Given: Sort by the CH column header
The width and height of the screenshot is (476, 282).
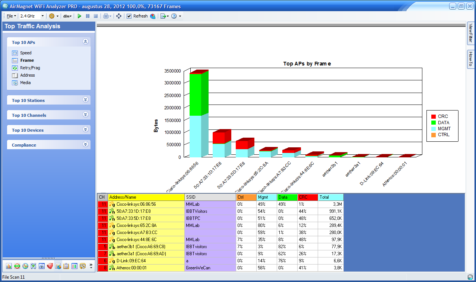Looking at the screenshot, I should tap(102, 197).
